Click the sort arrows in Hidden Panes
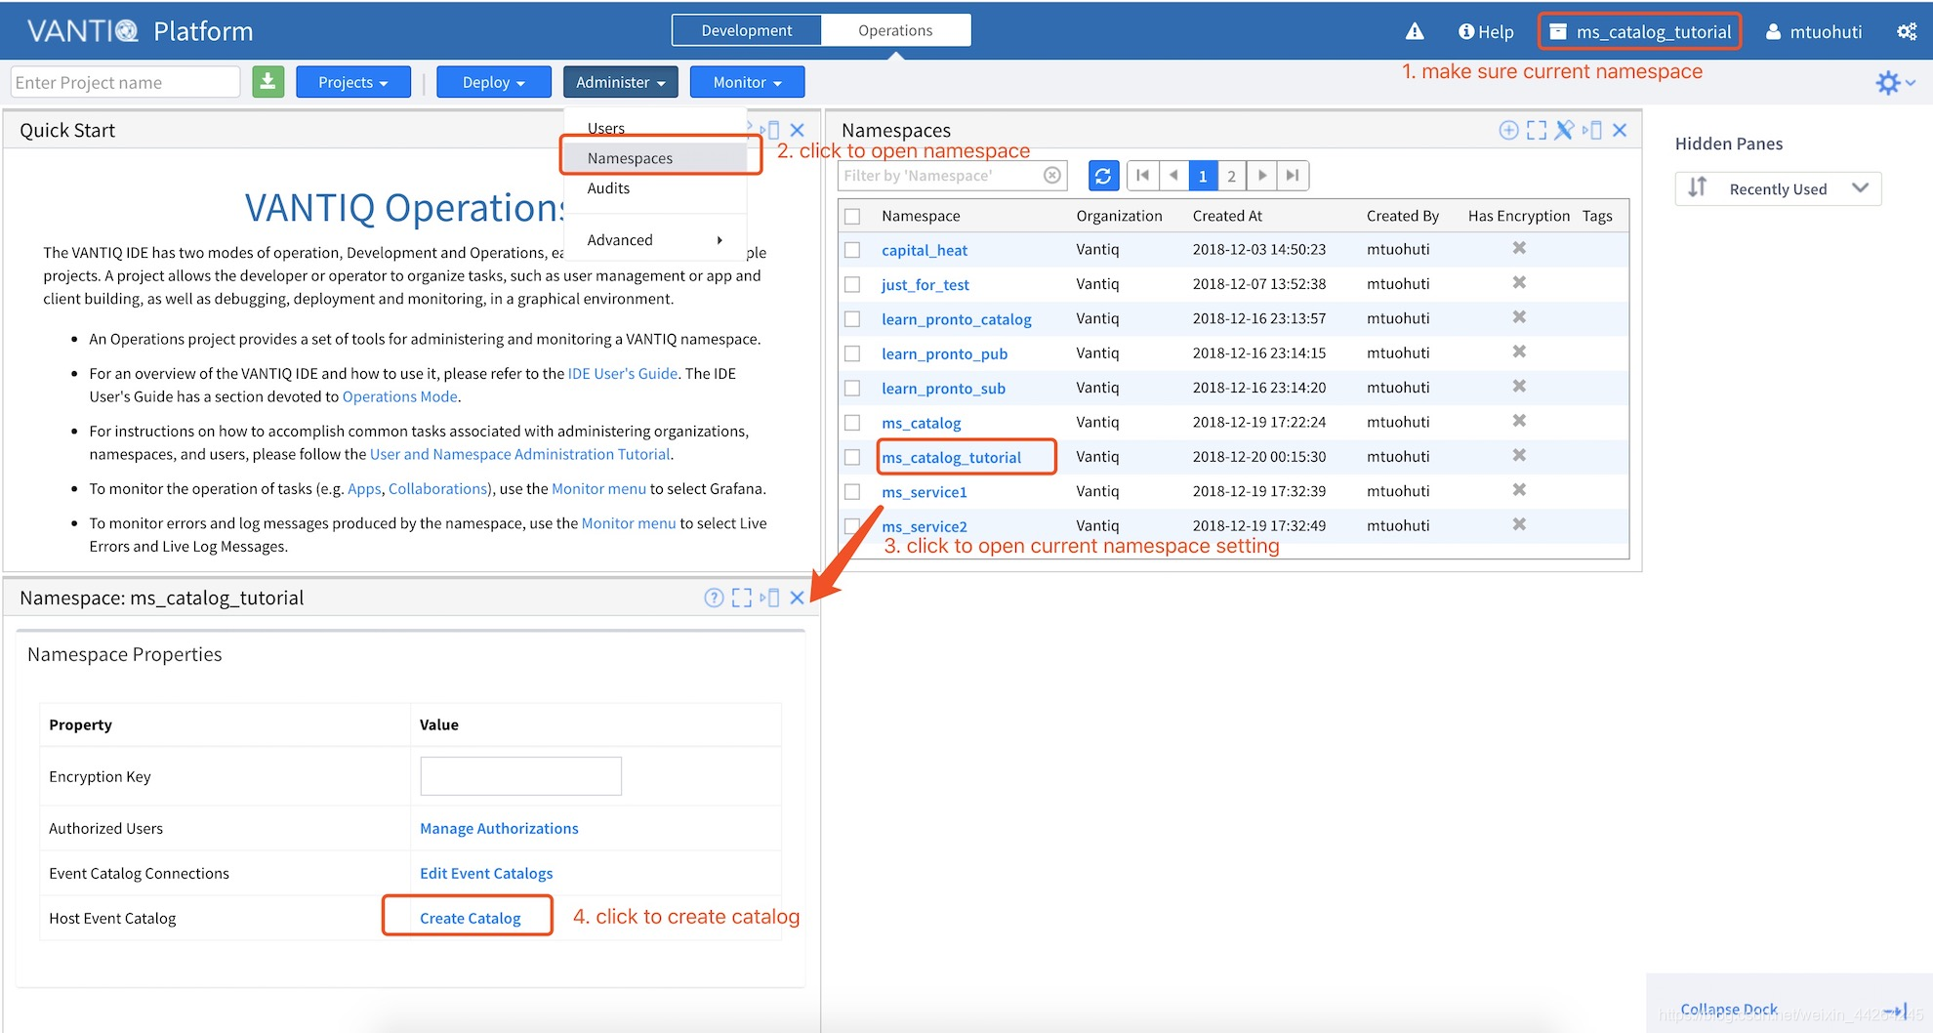 (x=1698, y=187)
